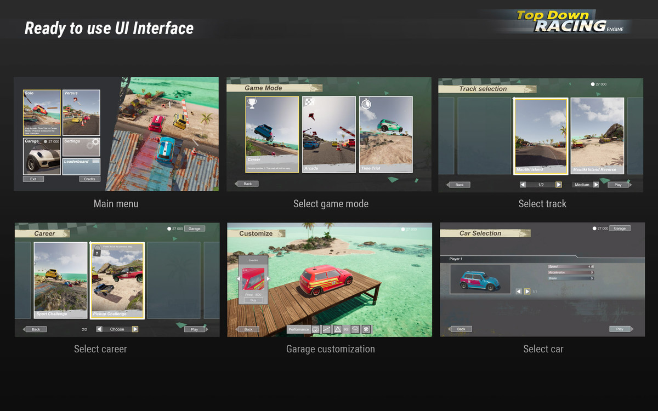
Task: Select the triangle performance icon in Customize
Action: (x=338, y=329)
